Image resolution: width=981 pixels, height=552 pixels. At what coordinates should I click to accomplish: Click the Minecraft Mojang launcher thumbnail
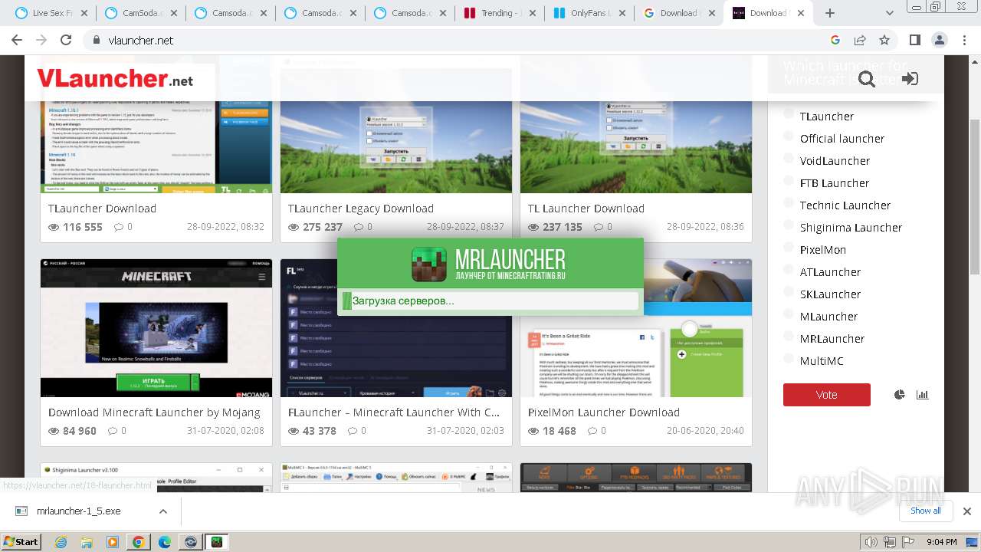coord(156,328)
